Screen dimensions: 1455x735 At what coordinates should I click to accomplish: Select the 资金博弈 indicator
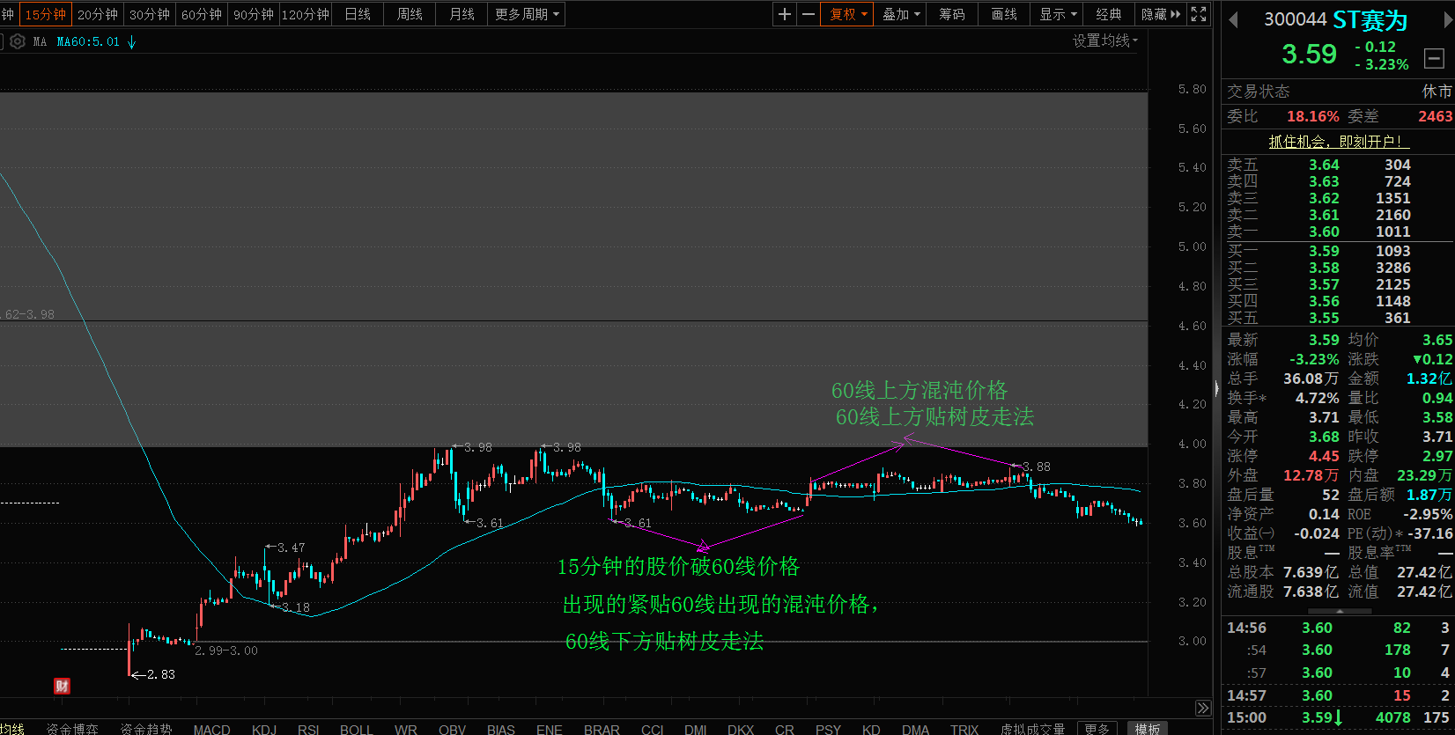click(72, 729)
